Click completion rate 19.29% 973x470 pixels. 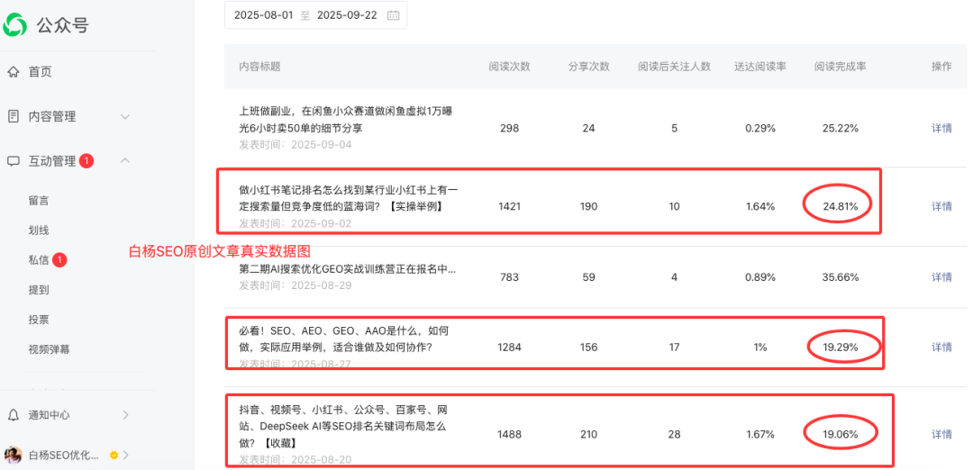tap(841, 348)
